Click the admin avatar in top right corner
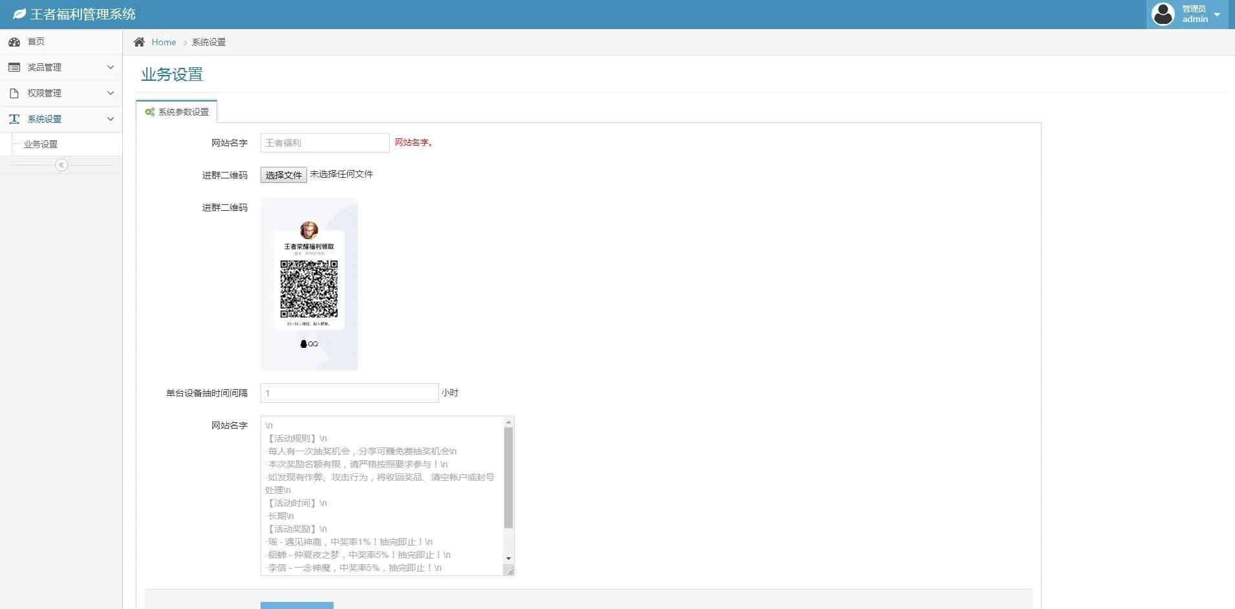 (x=1163, y=14)
